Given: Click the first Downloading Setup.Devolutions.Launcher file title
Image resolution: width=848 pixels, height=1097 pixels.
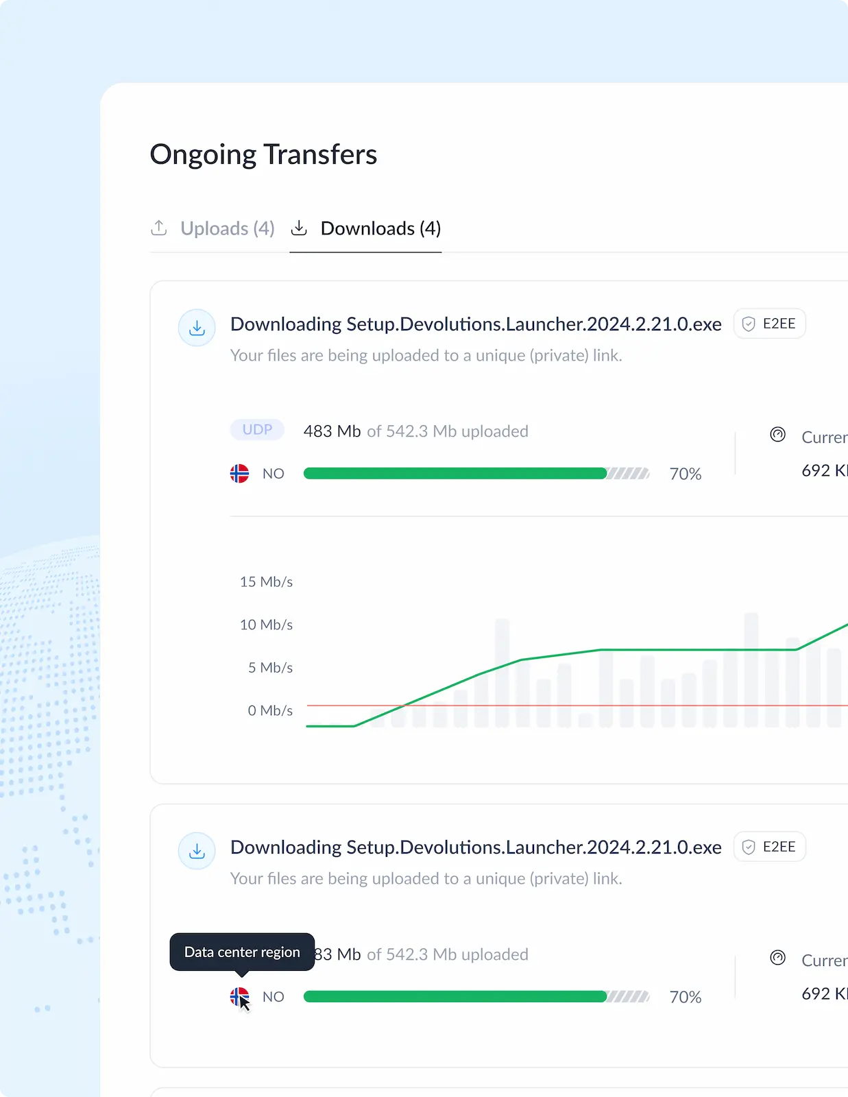Looking at the screenshot, I should coord(476,324).
